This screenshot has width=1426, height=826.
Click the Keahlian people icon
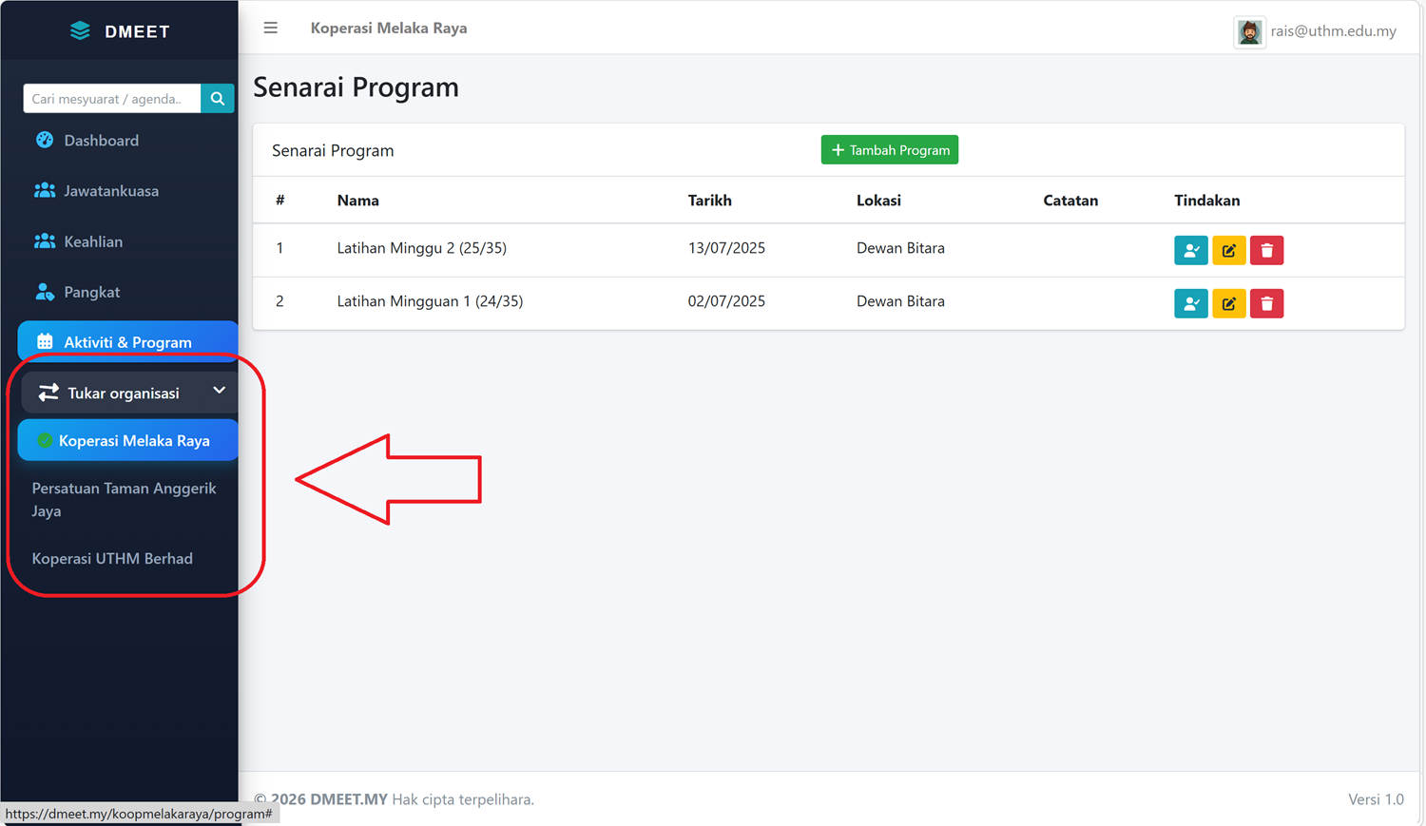point(45,240)
